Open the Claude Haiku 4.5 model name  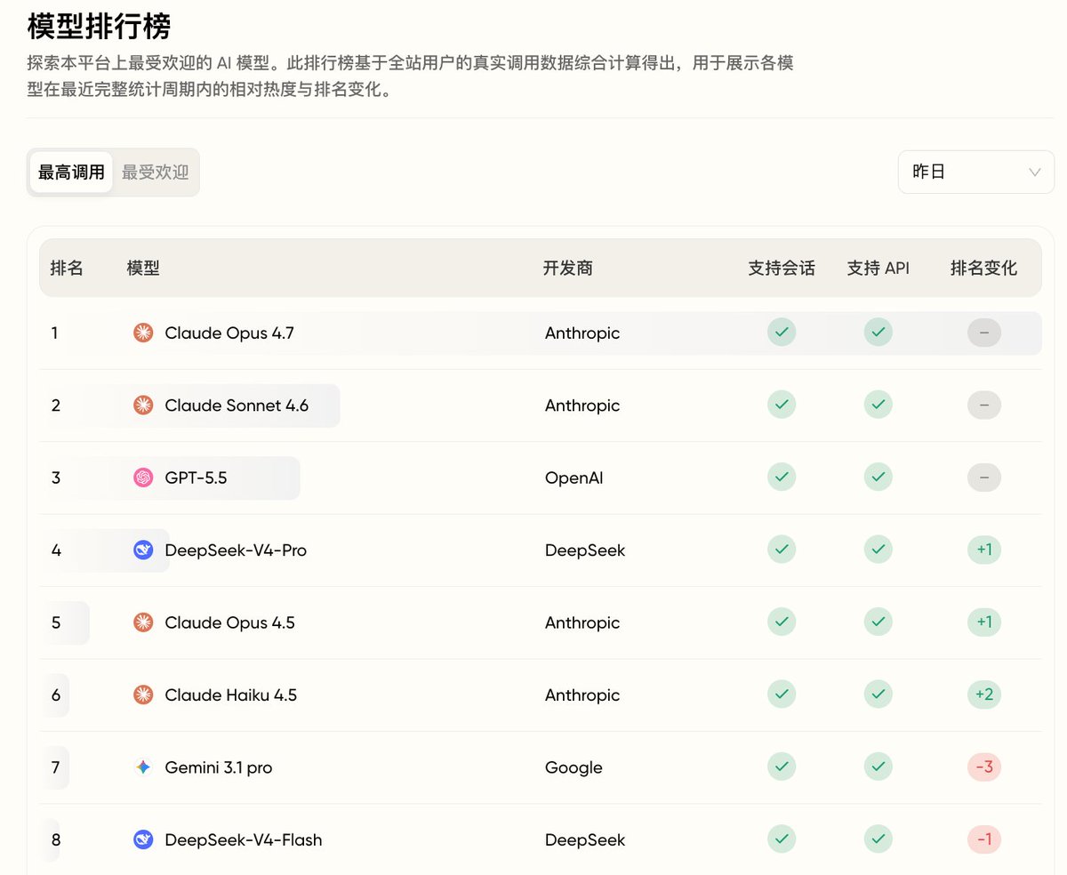(x=230, y=695)
